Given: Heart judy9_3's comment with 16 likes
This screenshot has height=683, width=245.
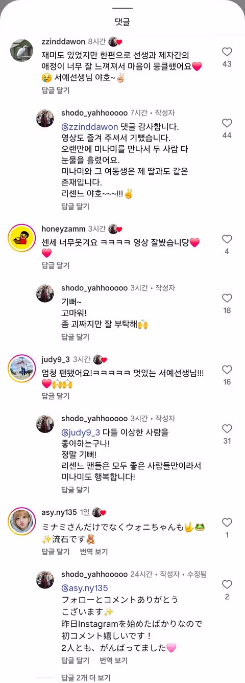Looking at the screenshot, I should point(227,370).
